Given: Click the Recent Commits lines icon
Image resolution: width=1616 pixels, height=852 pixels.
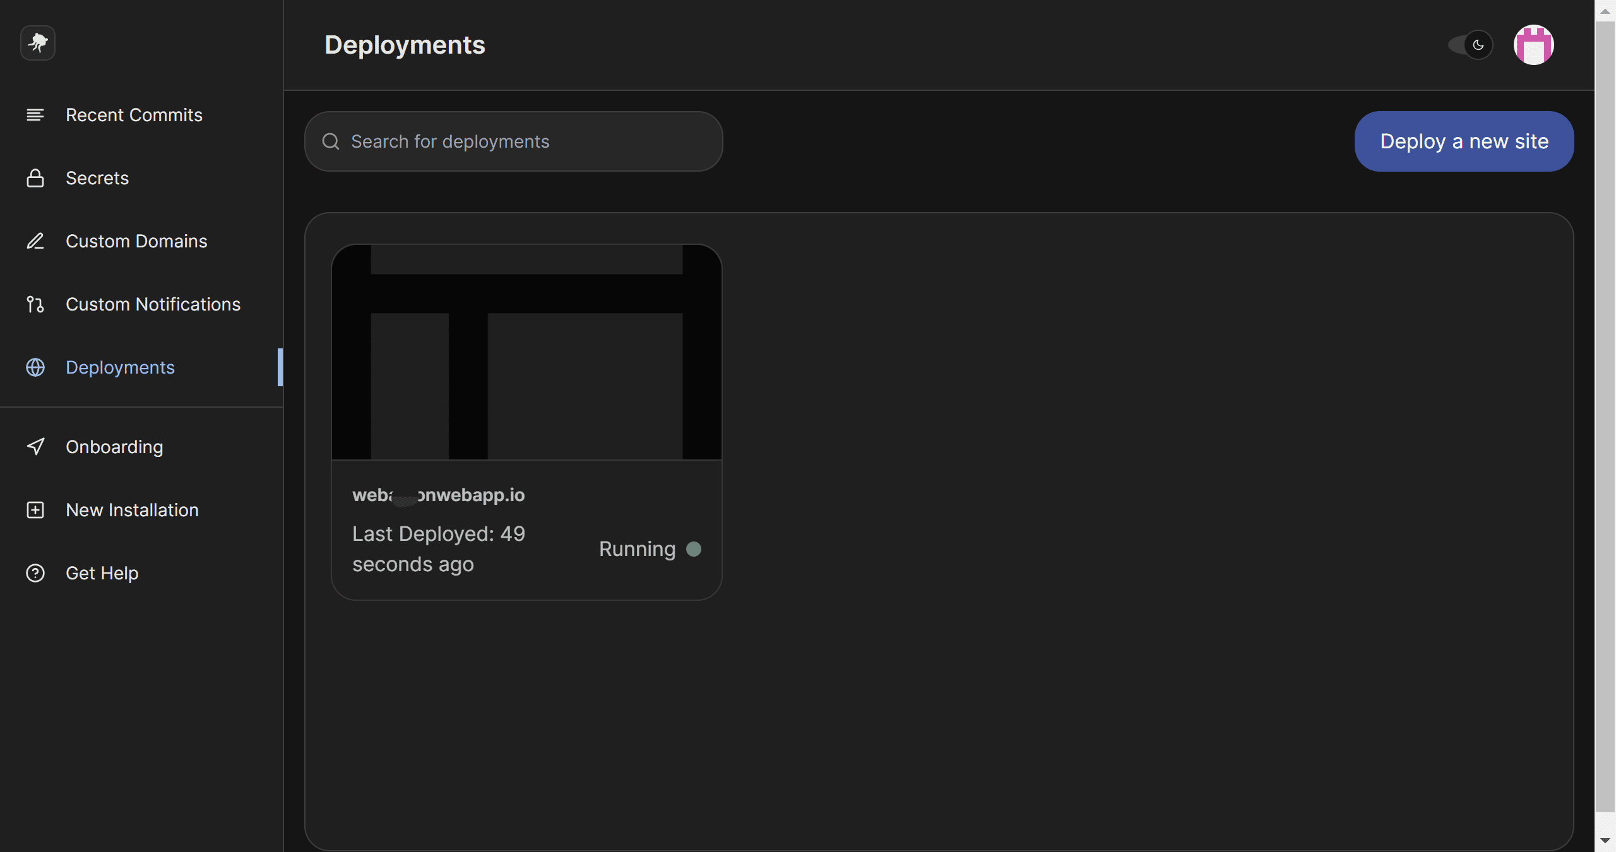Looking at the screenshot, I should (35, 115).
